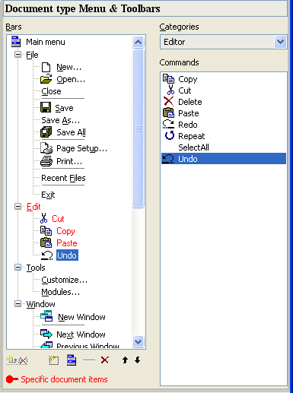Image resolution: width=293 pixels, height=393 pixels.
Task: Select the Close item in the File tree
Action: pyautogui.click(x=51, y=91)
